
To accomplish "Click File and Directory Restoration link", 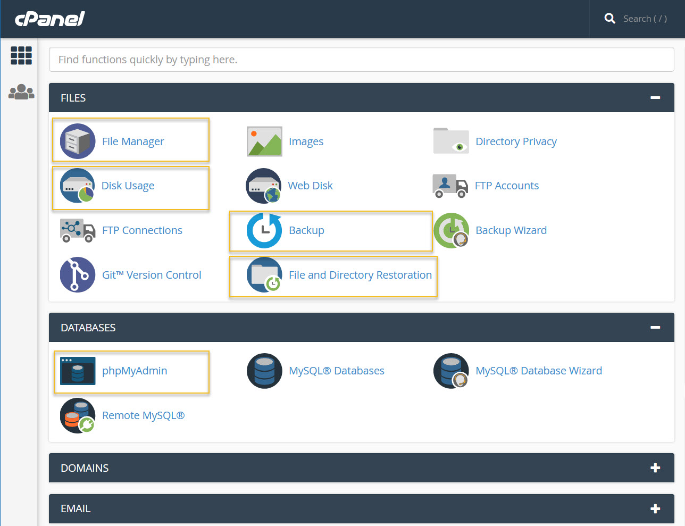I will (x=360, y=275).
